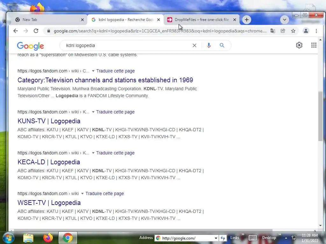Translate the KUNS-TV result page
The height and width of the screenshot is (244, 326).
115,112
